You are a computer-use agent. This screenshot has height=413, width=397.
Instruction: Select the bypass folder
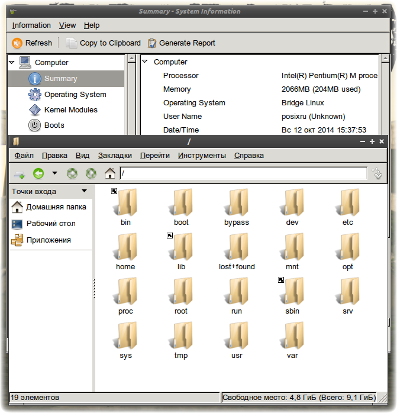[x=237, y=207]
